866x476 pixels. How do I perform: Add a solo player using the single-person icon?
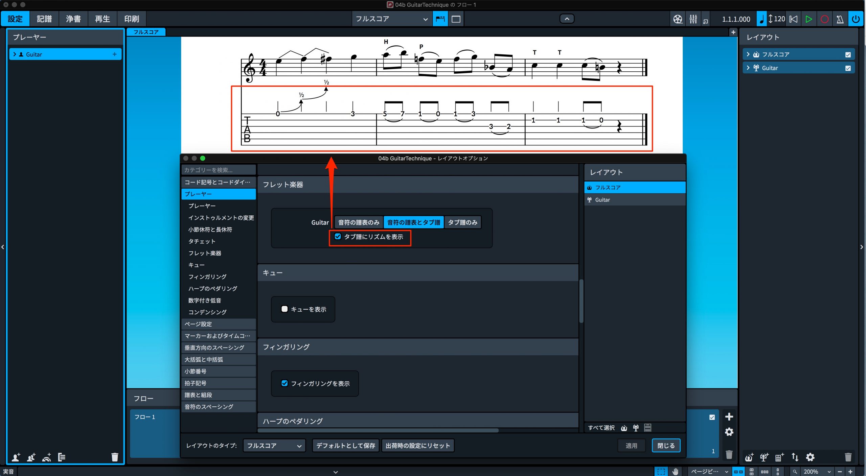16,457
